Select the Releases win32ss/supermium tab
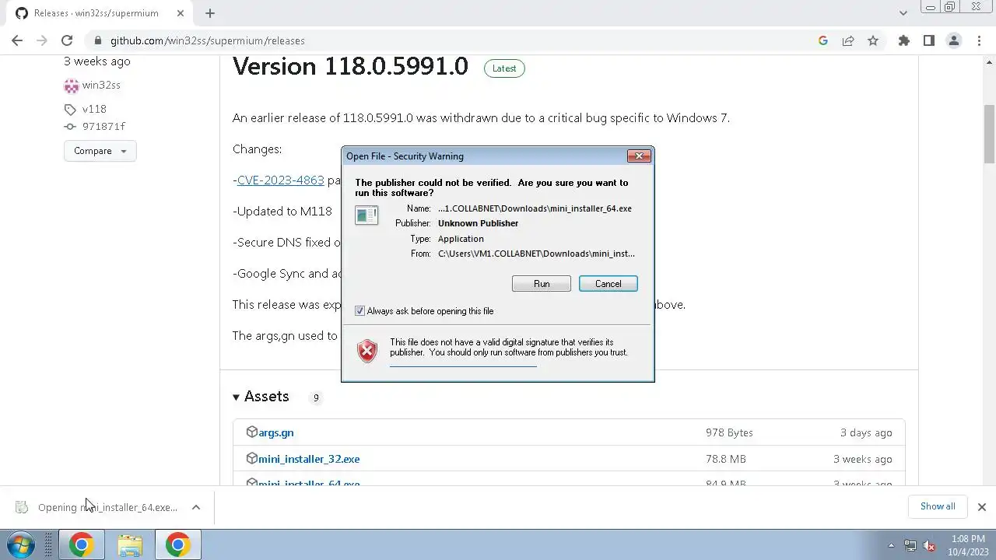The width and height of the screenshot is (996, 560). click(96, 13)
